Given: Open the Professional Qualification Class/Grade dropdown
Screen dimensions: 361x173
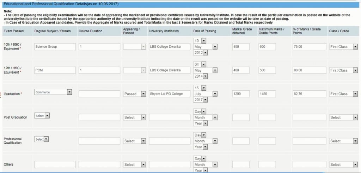Looking at the screenshot, I should (343, 141).
